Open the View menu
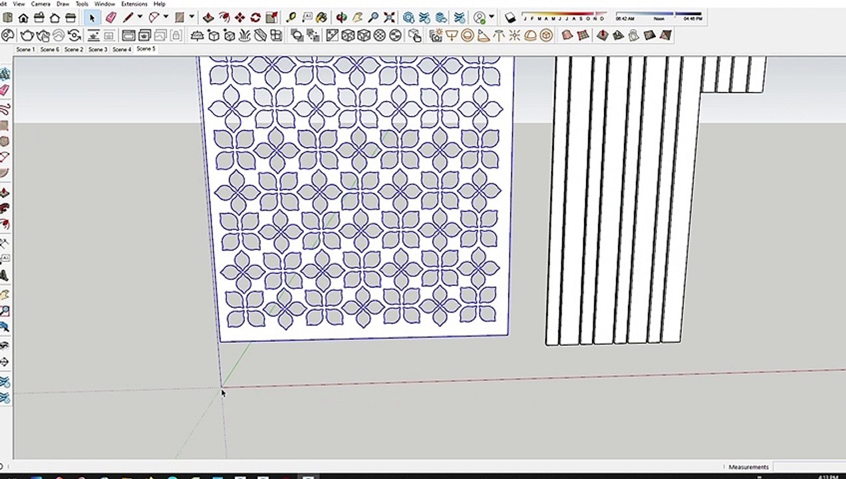 point(19,4)
